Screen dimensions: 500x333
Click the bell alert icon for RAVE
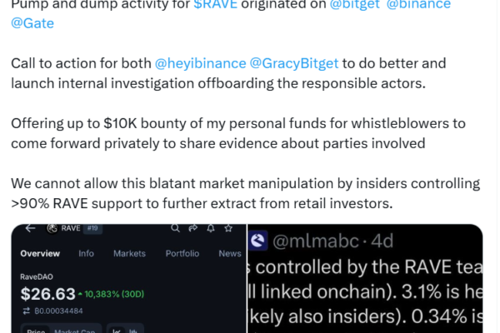pos(211,228)
